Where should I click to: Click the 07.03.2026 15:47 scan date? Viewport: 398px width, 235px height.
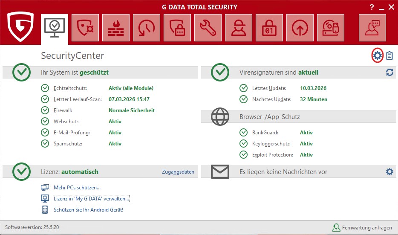click(129, 99)
